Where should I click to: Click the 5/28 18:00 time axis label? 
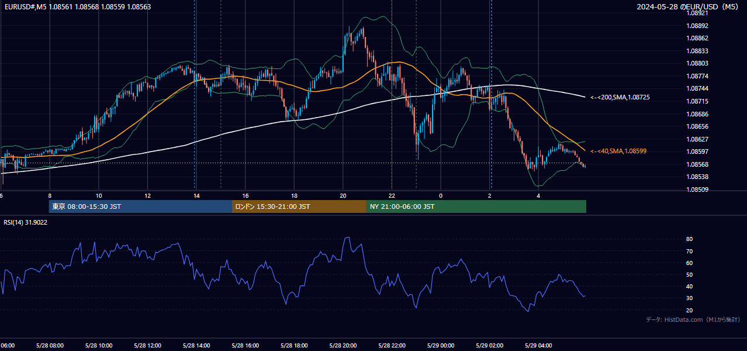(294, 346)
